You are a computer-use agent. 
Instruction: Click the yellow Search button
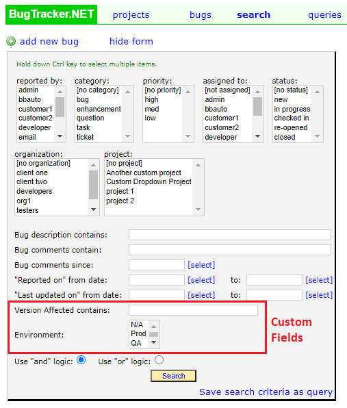click(x=174, y=376)
